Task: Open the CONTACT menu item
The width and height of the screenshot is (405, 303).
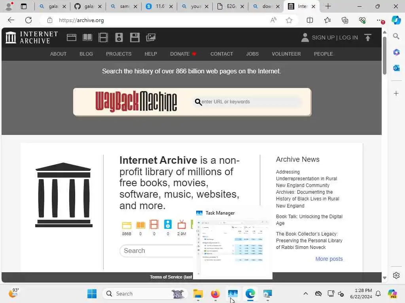Action: coord(221,54)
